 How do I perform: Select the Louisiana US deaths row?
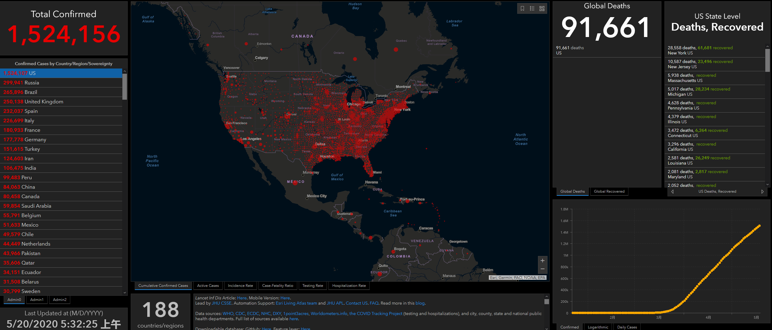(715, 161)
